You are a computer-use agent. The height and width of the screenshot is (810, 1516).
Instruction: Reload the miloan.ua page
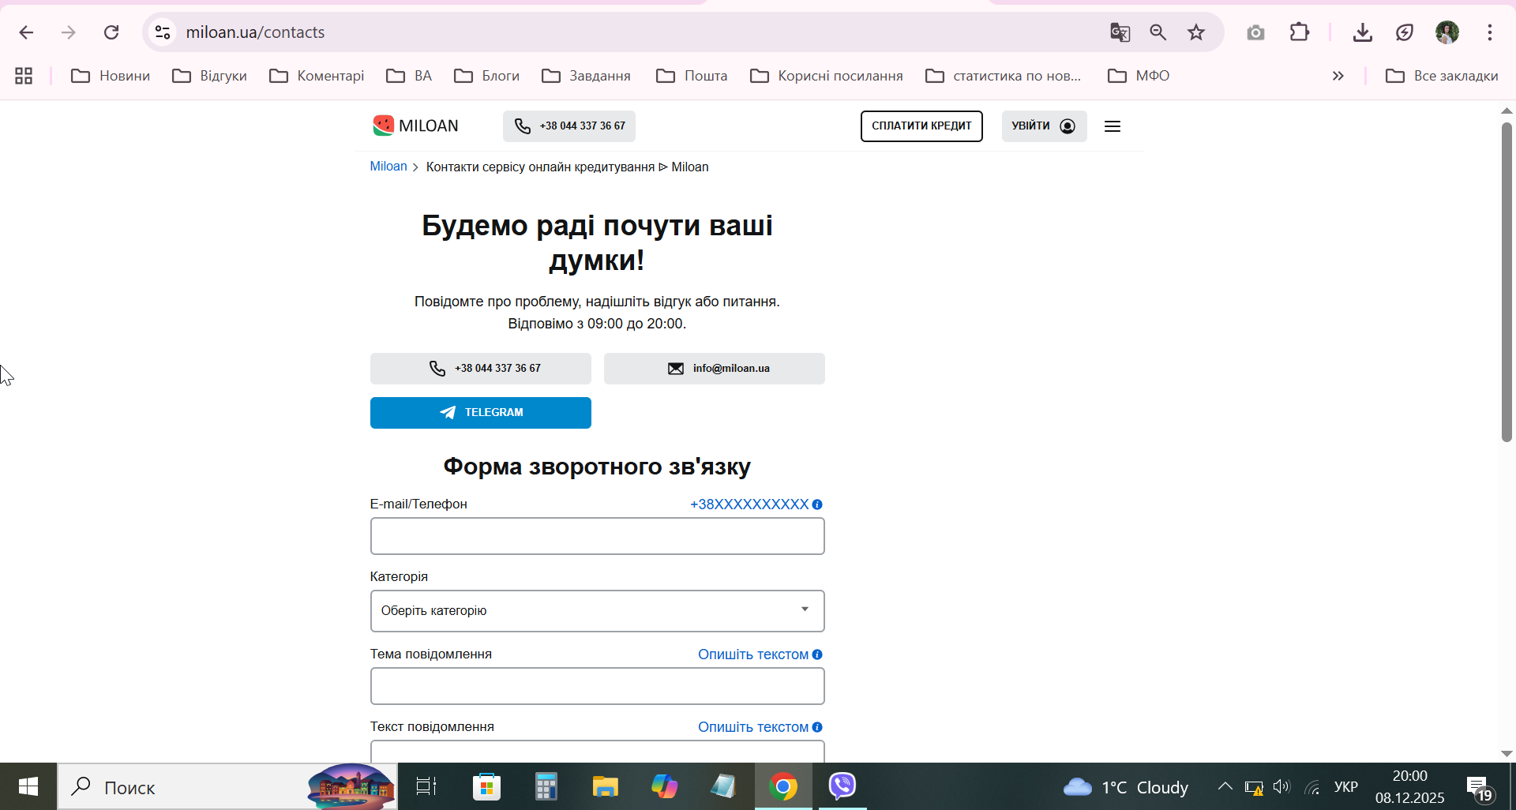(x=111, y=32)
